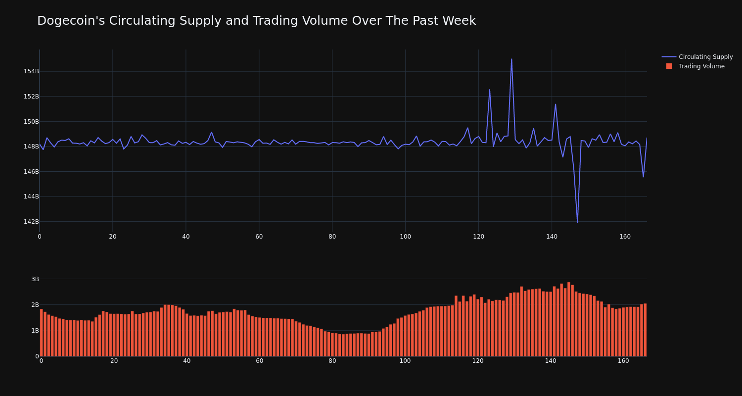Image resolution: width=742 pixels, height=396 pixels.
Task: Click the 152B label on supply axis
Action: 31,97
